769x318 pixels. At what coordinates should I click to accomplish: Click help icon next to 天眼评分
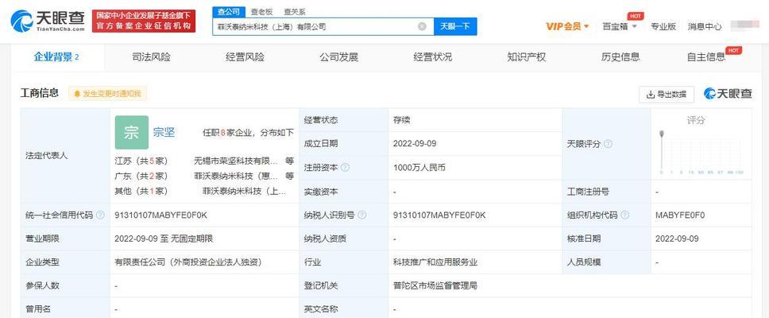(x=608, y=144)
